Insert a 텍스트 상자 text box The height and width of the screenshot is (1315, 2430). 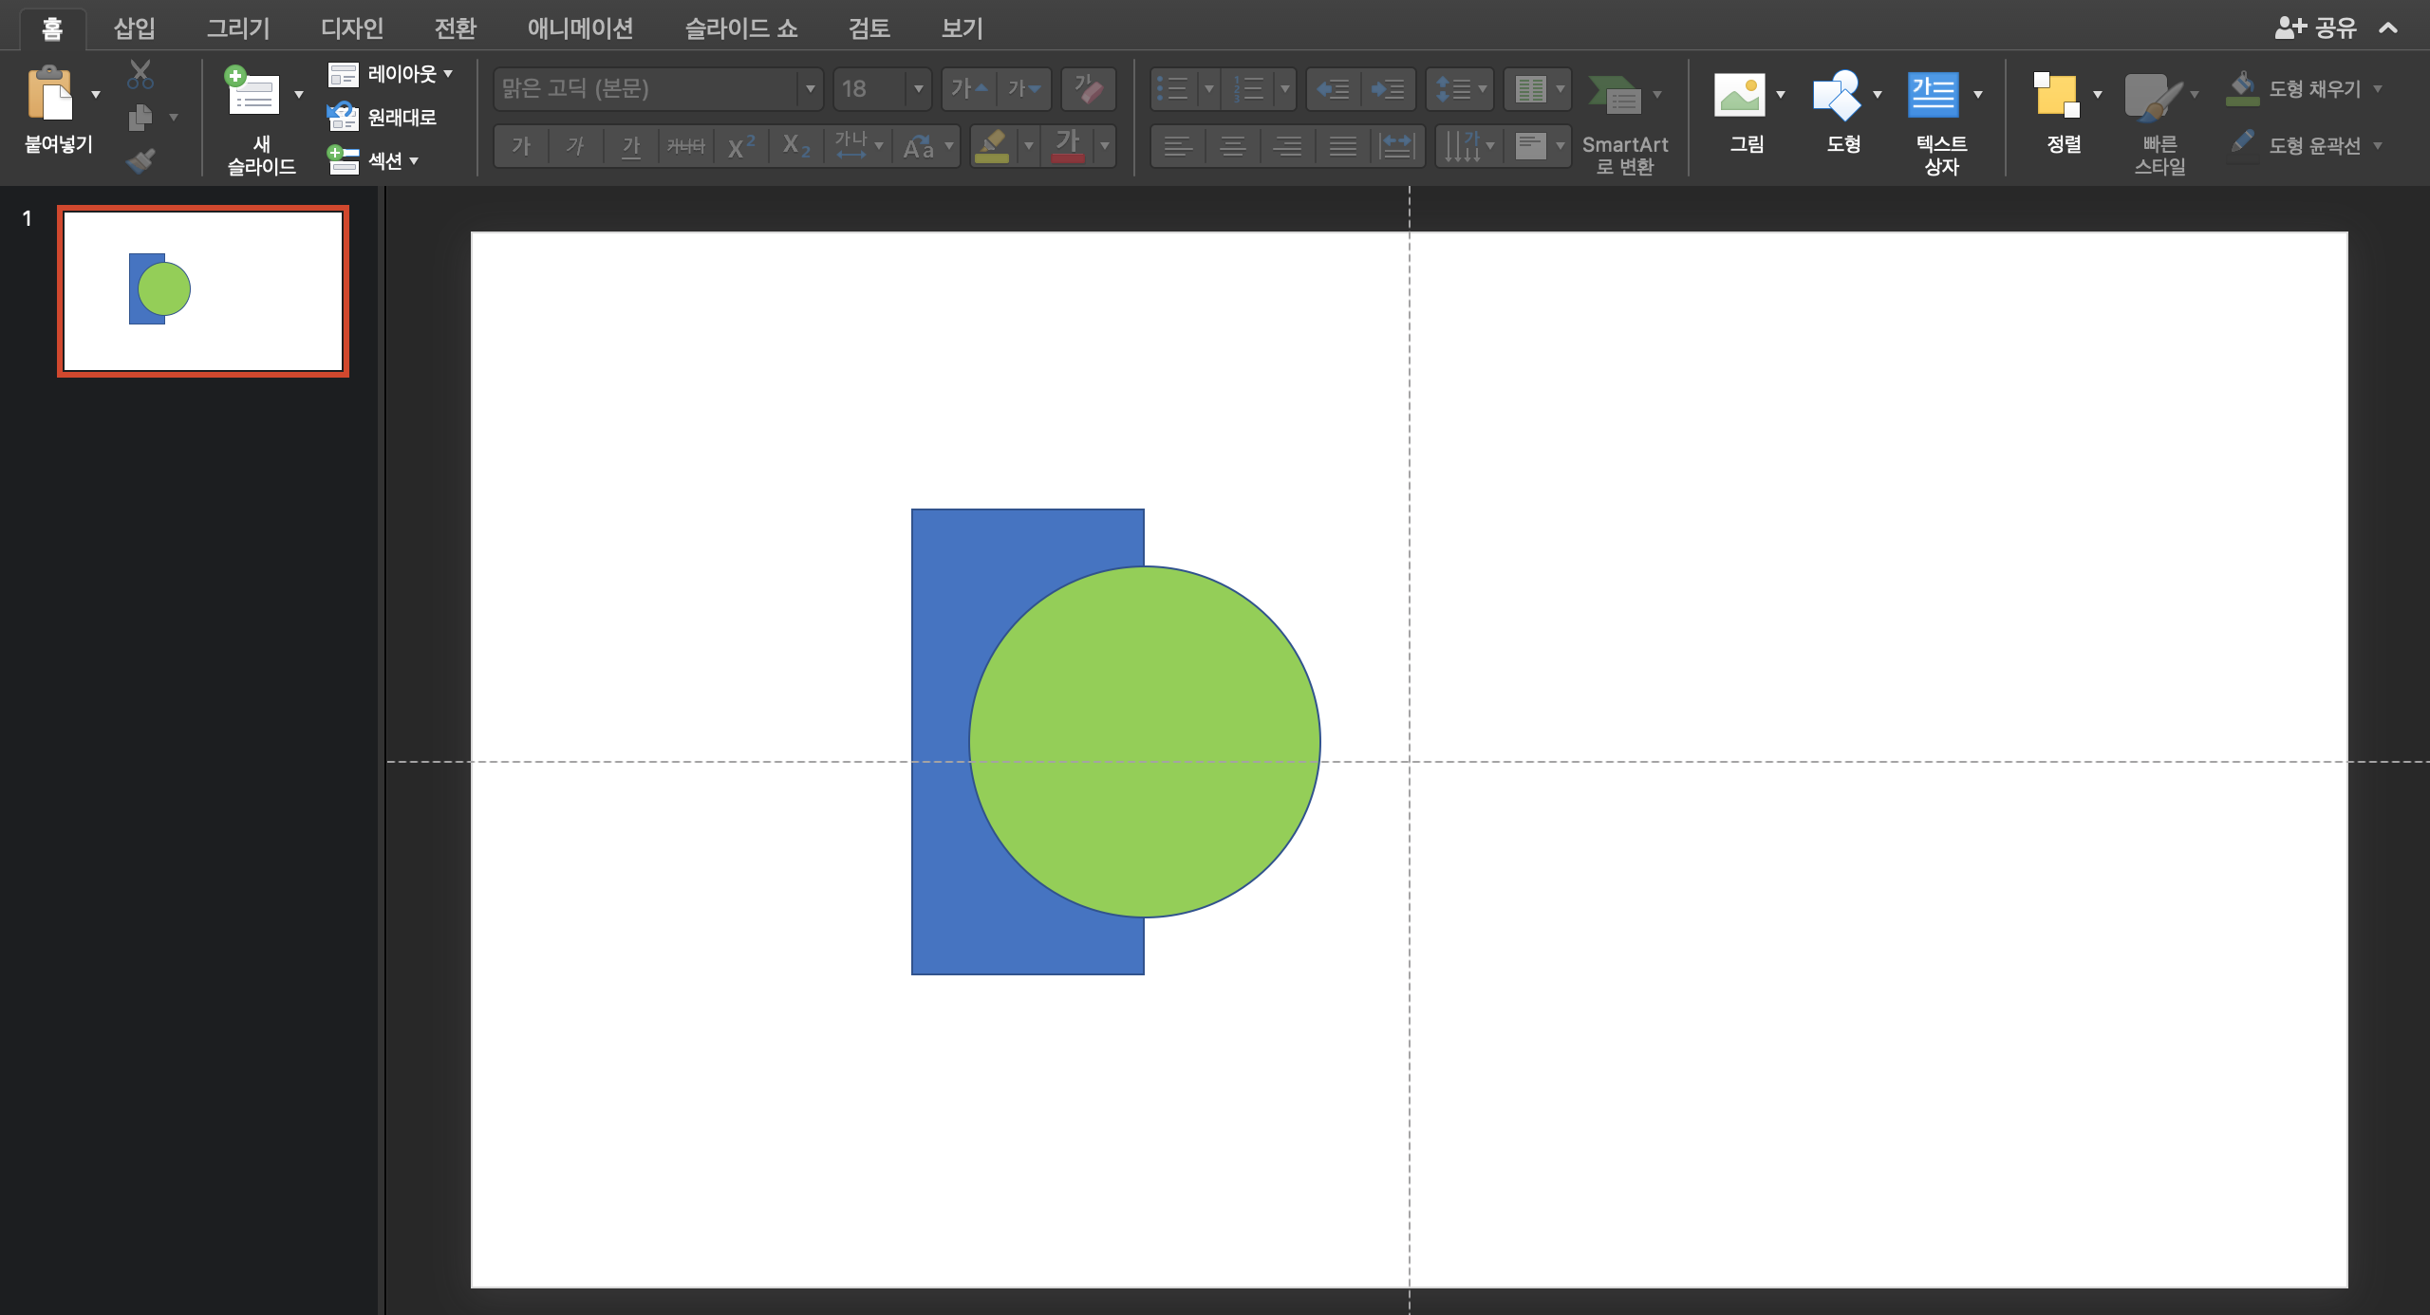pyautogui.click(x=1933, y=96)
